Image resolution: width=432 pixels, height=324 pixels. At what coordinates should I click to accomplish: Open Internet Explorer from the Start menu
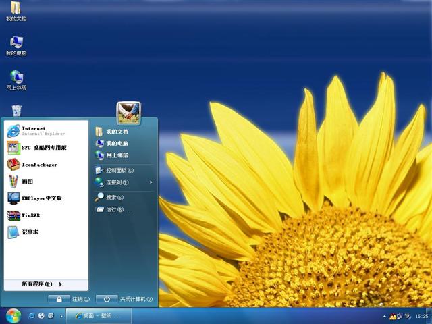[46, 131]
